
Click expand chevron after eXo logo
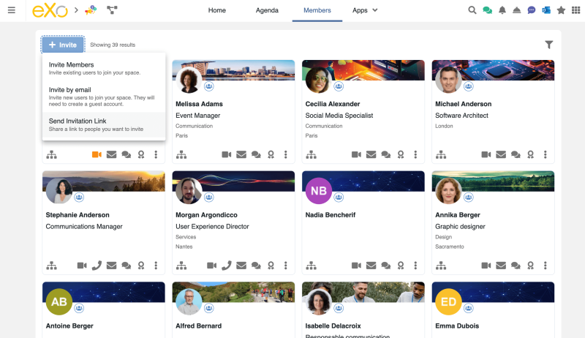coord(76,10)
